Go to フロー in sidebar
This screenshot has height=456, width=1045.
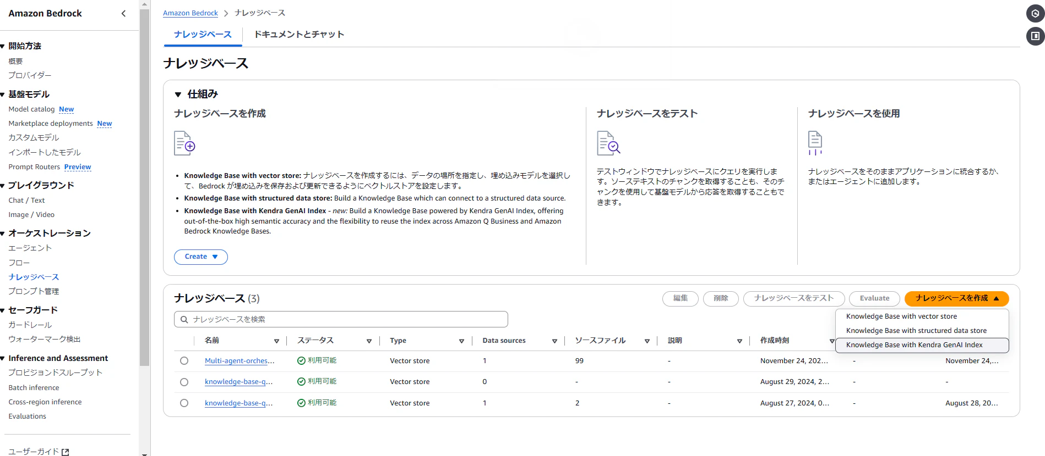coord(19,263)
